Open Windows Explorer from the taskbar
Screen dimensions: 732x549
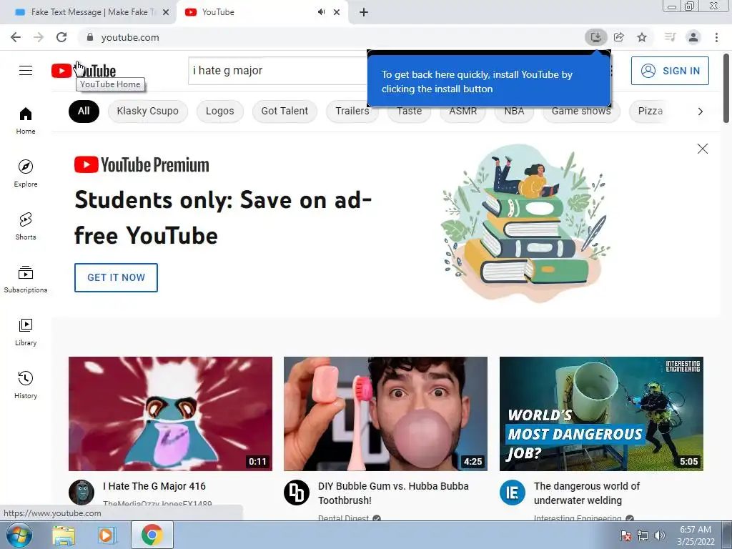(x=63, y=535)
